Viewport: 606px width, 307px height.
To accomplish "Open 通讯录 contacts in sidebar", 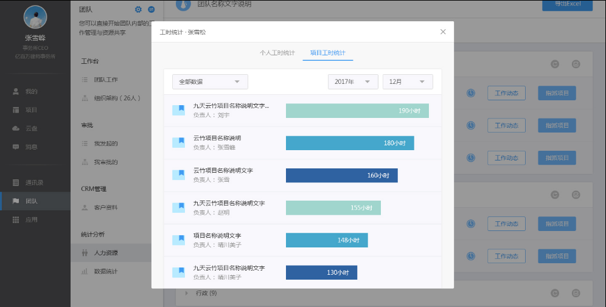I will 33,182.
